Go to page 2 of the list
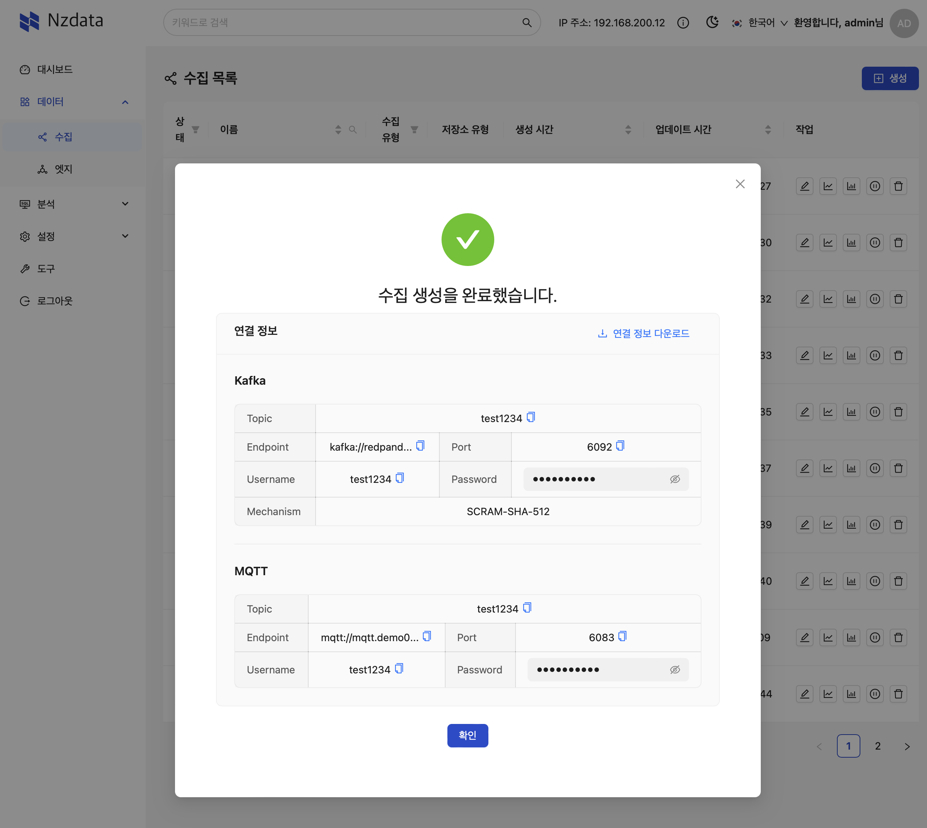Screen dimensions: 927x828 [x=878, y=746]
